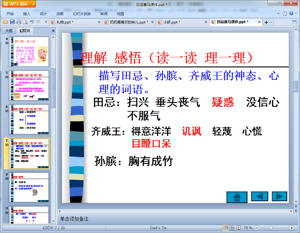Go to previous slide double-arrow in scrollbar
The width and height of the screenshot is (300, 233).
tap(296, 206)
